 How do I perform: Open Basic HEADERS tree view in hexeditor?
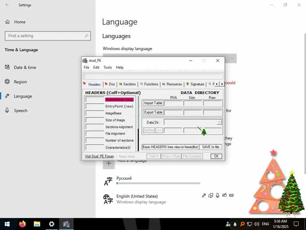click(x=170, y=147)
